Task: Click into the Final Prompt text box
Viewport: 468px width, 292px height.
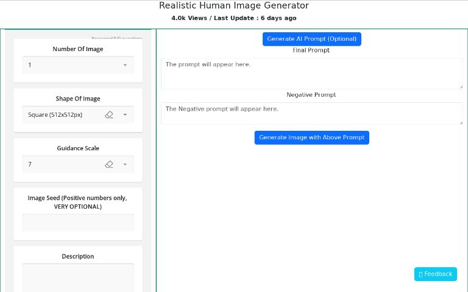Action: click(x=311, y=73)
